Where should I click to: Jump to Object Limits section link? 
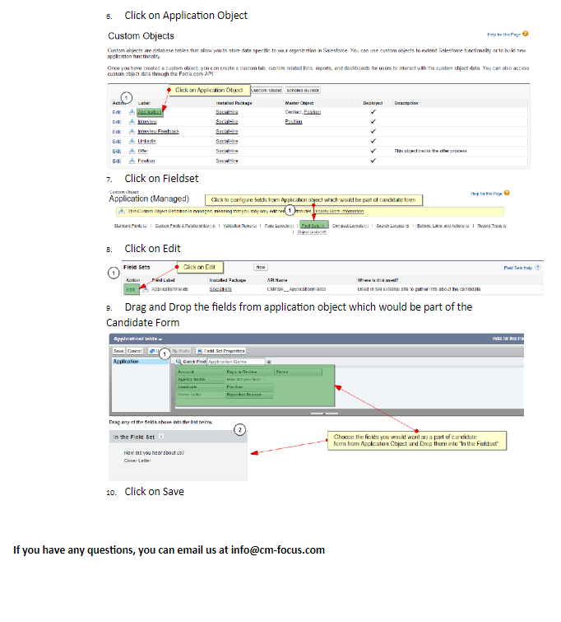(x=312, y=232)
